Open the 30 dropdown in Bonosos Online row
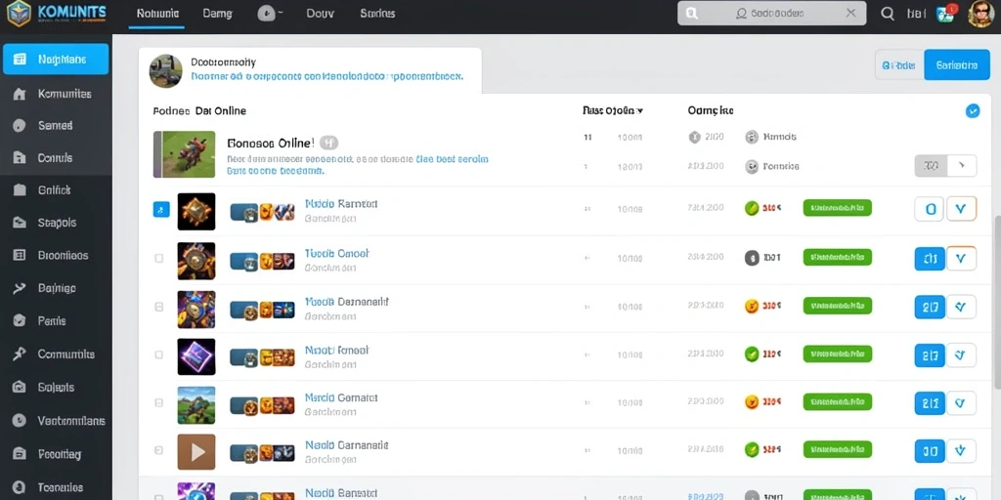The width and height of the screenshot is (1001, 500). click(x=945, y=165)
